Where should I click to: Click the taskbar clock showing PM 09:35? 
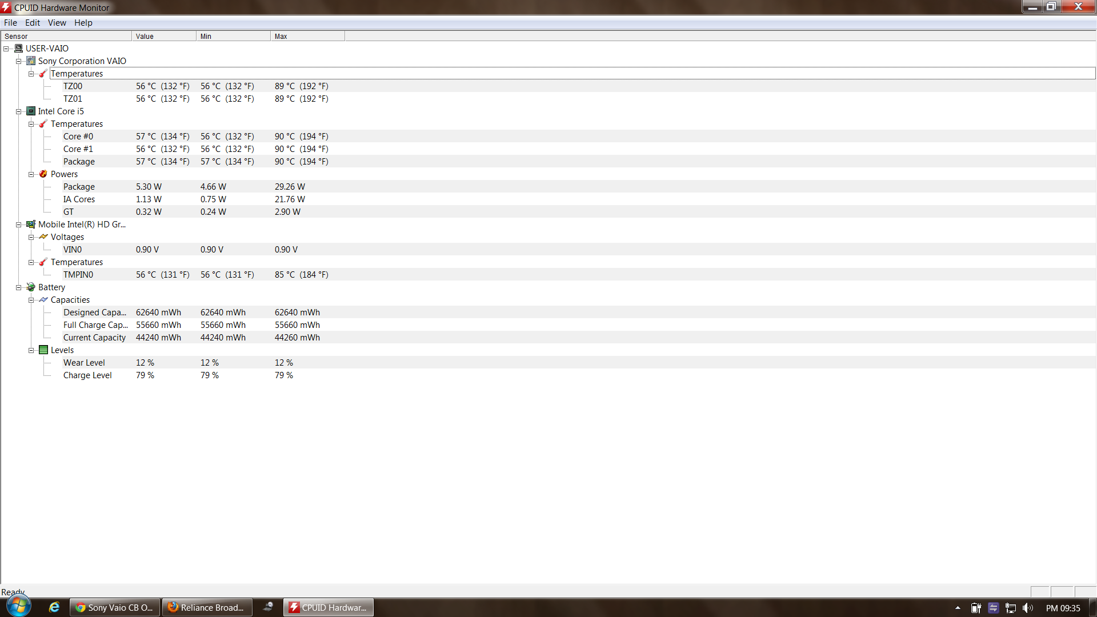click(1063, 608)
